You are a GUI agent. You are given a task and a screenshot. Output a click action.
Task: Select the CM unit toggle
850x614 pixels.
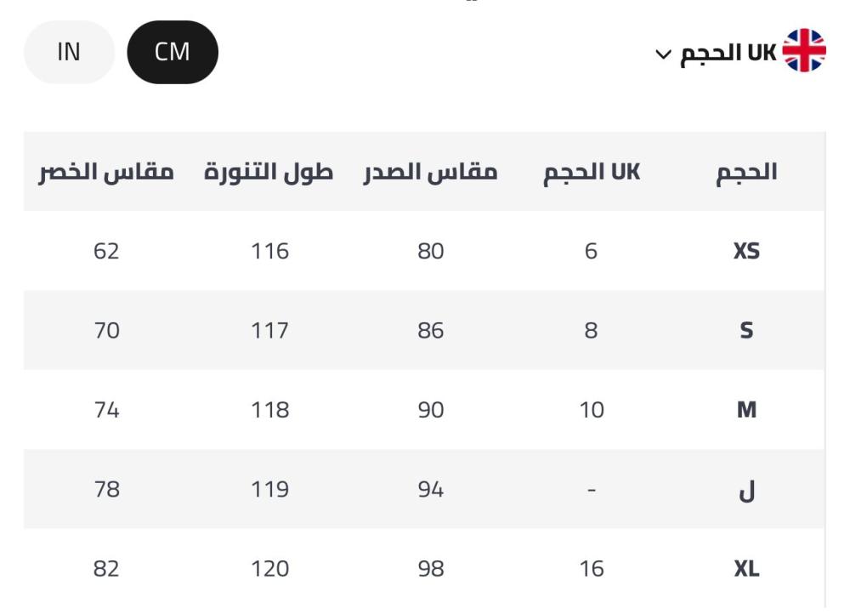173,52
